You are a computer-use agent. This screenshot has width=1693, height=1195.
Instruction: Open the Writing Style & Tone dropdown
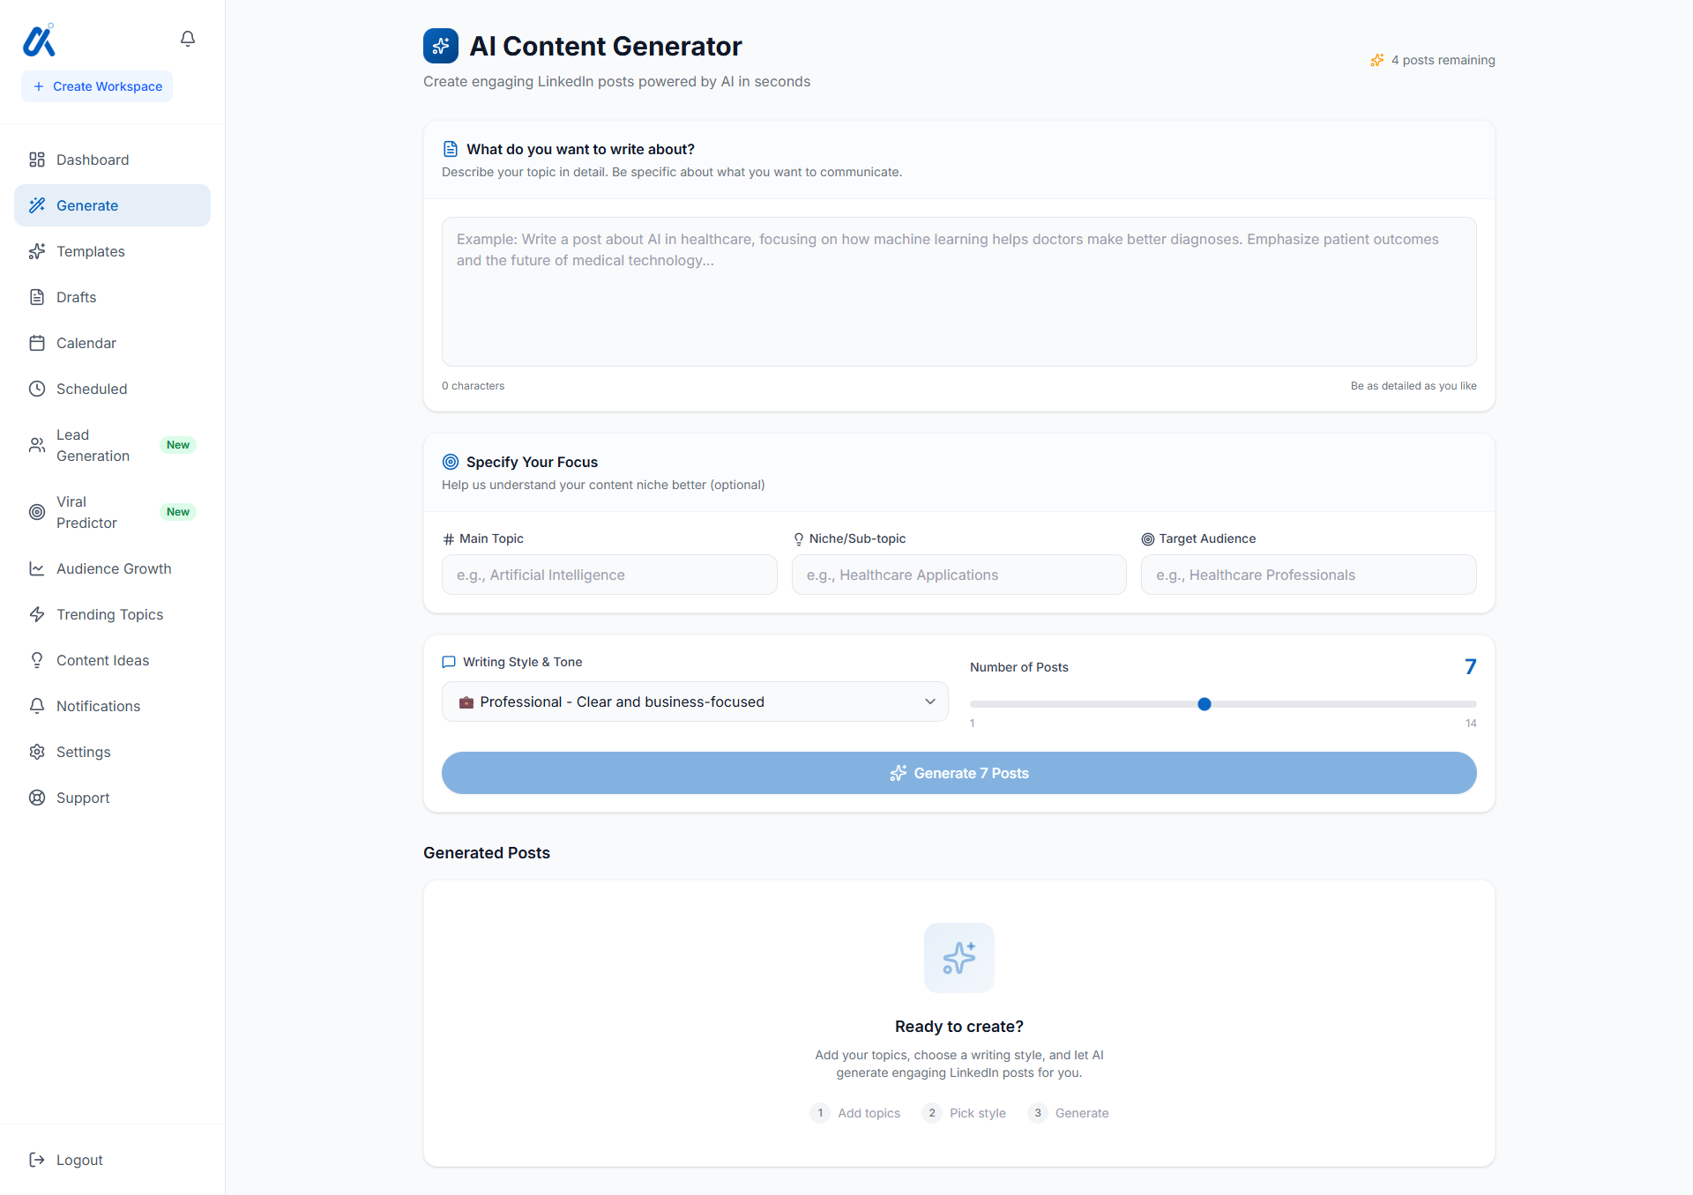click(695, 701)
